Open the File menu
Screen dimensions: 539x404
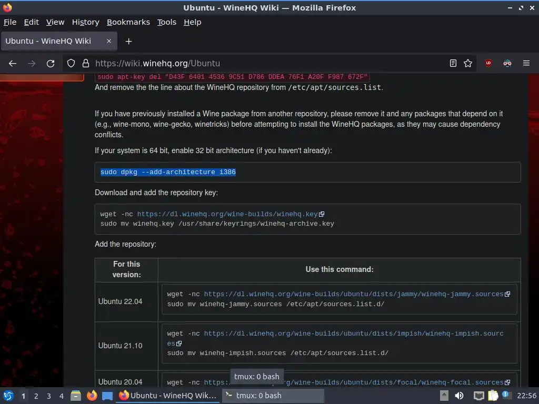point(10,22)
